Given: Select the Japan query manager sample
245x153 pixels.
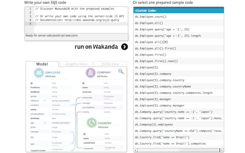Looking at the screenshot, I should click(x=179, y=118).
